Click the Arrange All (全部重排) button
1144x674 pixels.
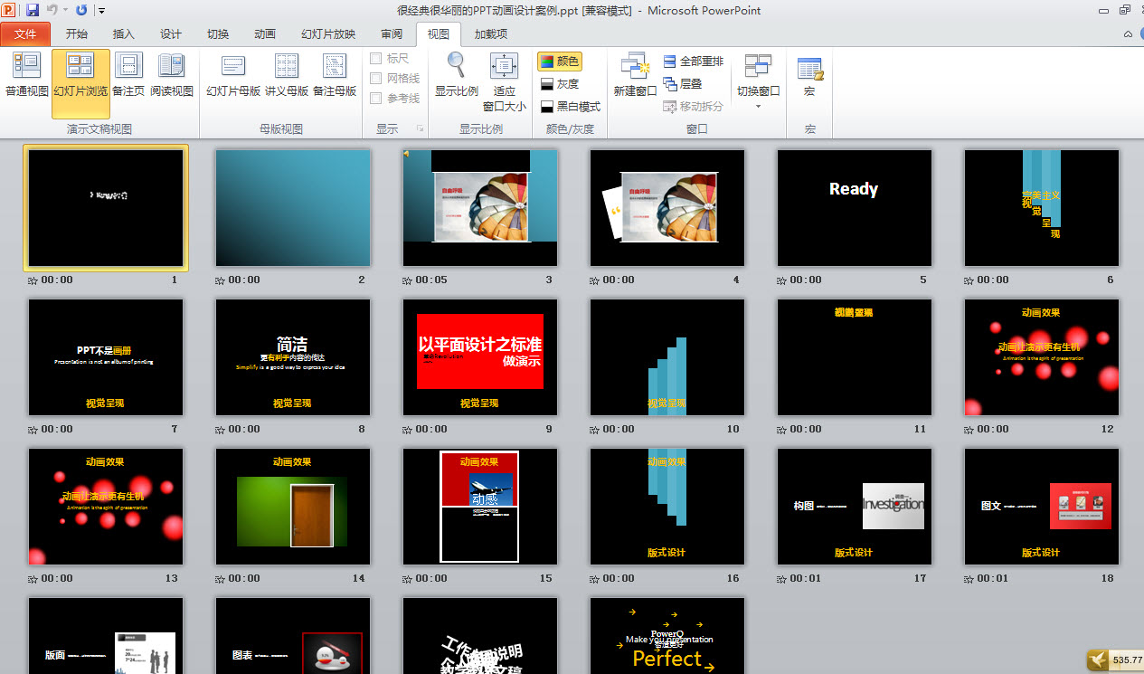[693, 62]
